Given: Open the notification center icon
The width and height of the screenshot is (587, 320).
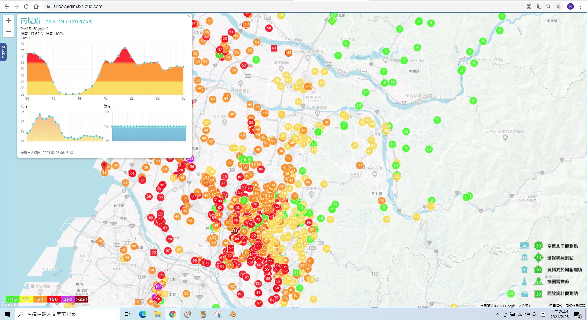Looking at the screenshot, I should point(577,314).
